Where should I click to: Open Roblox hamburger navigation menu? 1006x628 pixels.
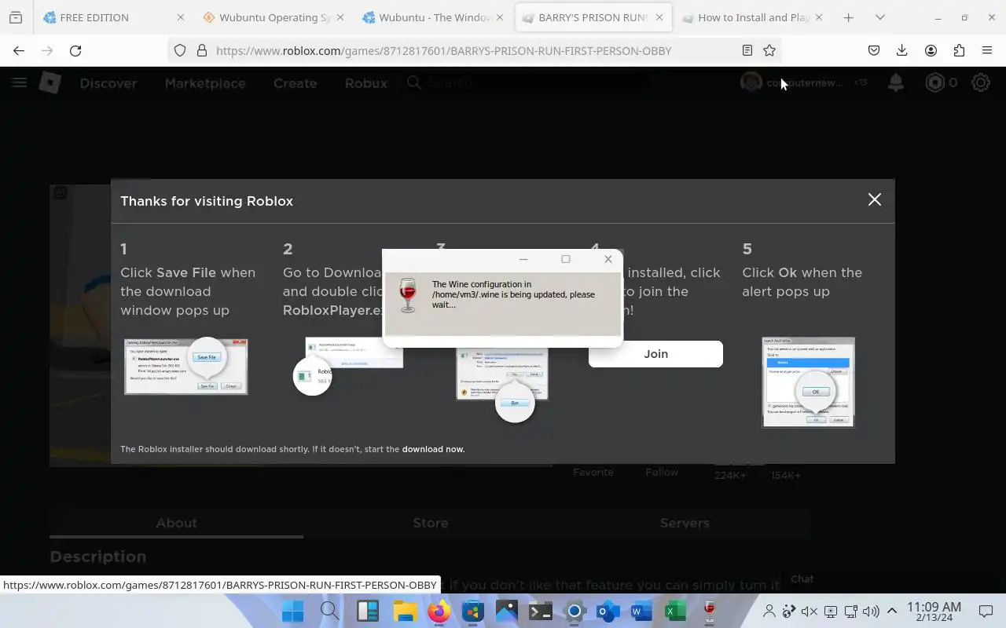click(x=19, y=82)
